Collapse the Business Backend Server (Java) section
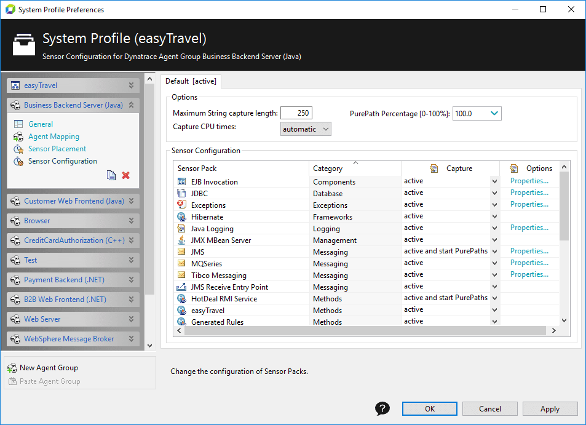Viewport: 586px width, 425px height. coord(131,105)
